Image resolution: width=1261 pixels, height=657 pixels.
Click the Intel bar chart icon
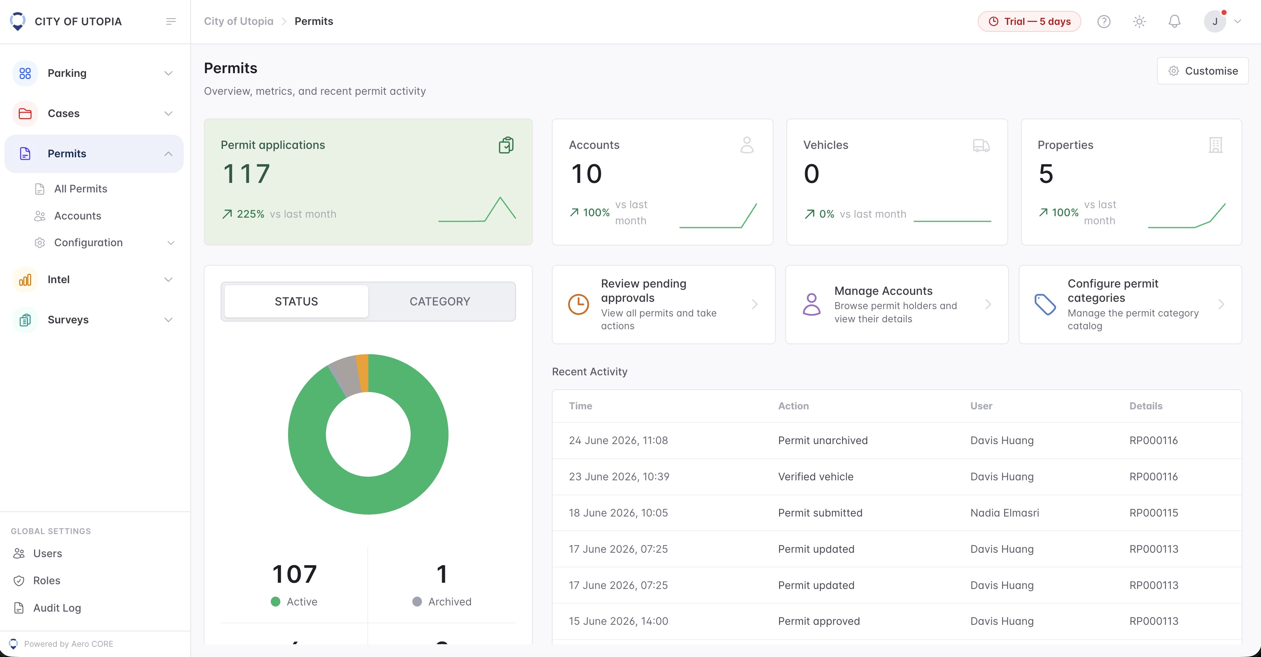click(25, 279)
